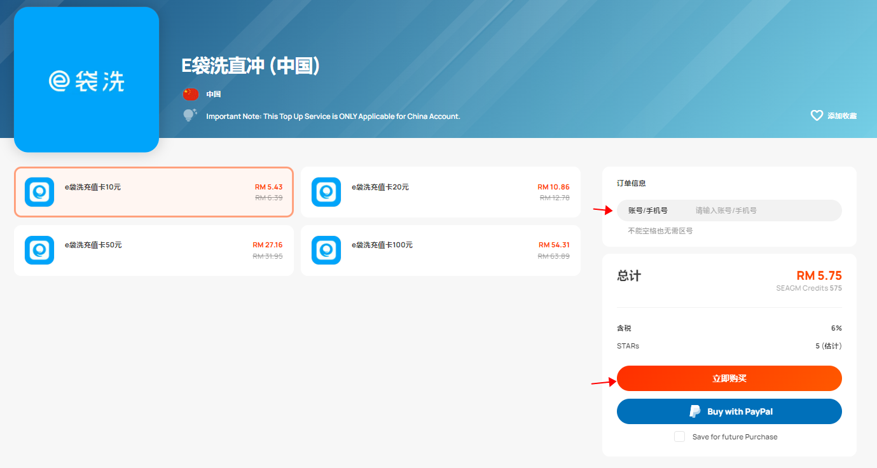Select the e袋洗充值卡100元 card

441,251
